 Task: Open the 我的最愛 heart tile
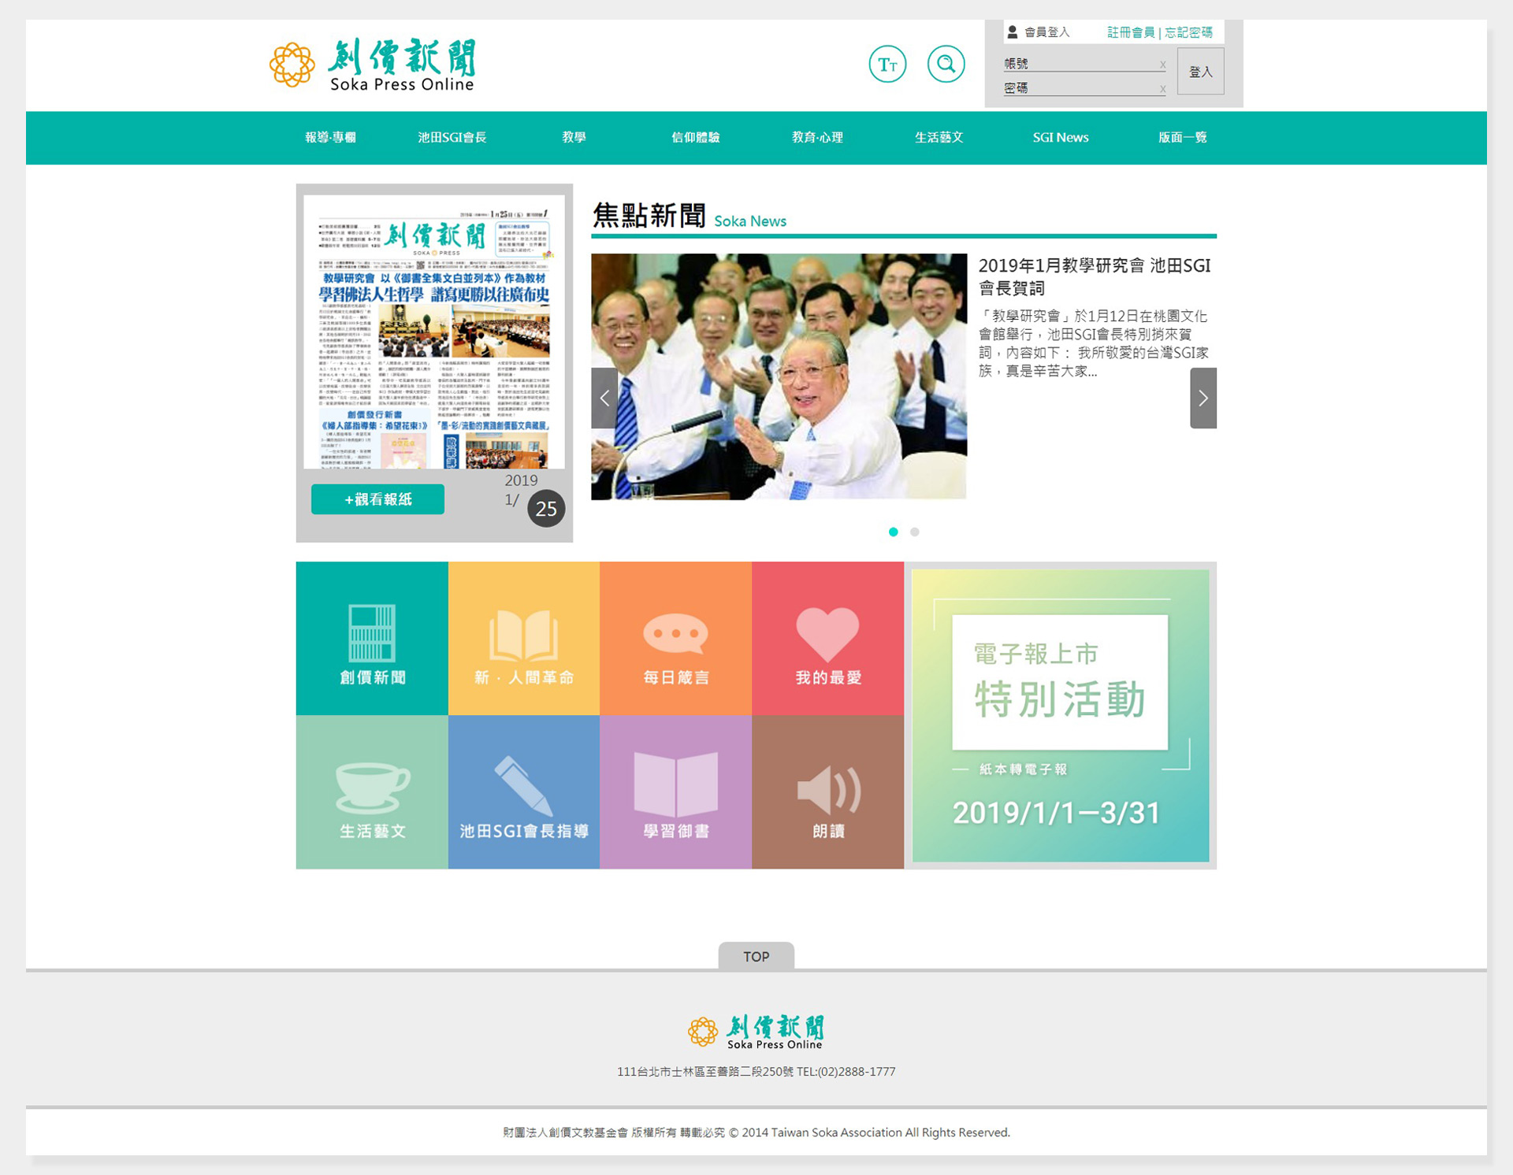[x=827, y=639]
